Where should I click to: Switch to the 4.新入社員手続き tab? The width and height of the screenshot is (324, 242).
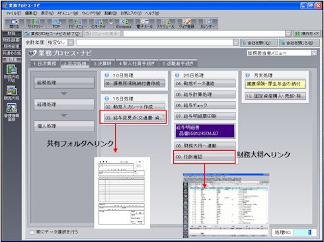(x=137, y=63)
